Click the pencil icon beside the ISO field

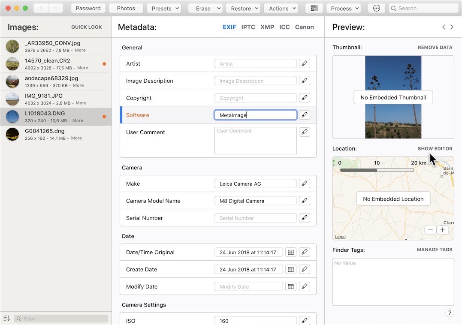305,320
